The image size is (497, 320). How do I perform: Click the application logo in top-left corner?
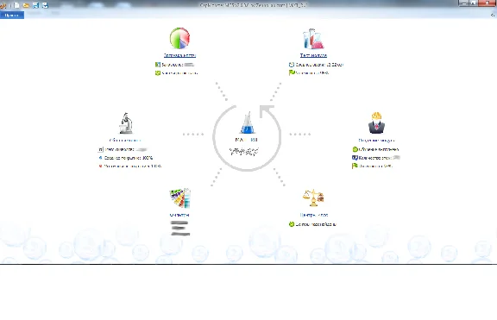(x=3, y=5)
